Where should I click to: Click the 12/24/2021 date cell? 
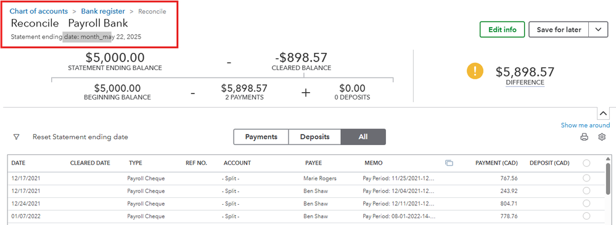point(25,203)
